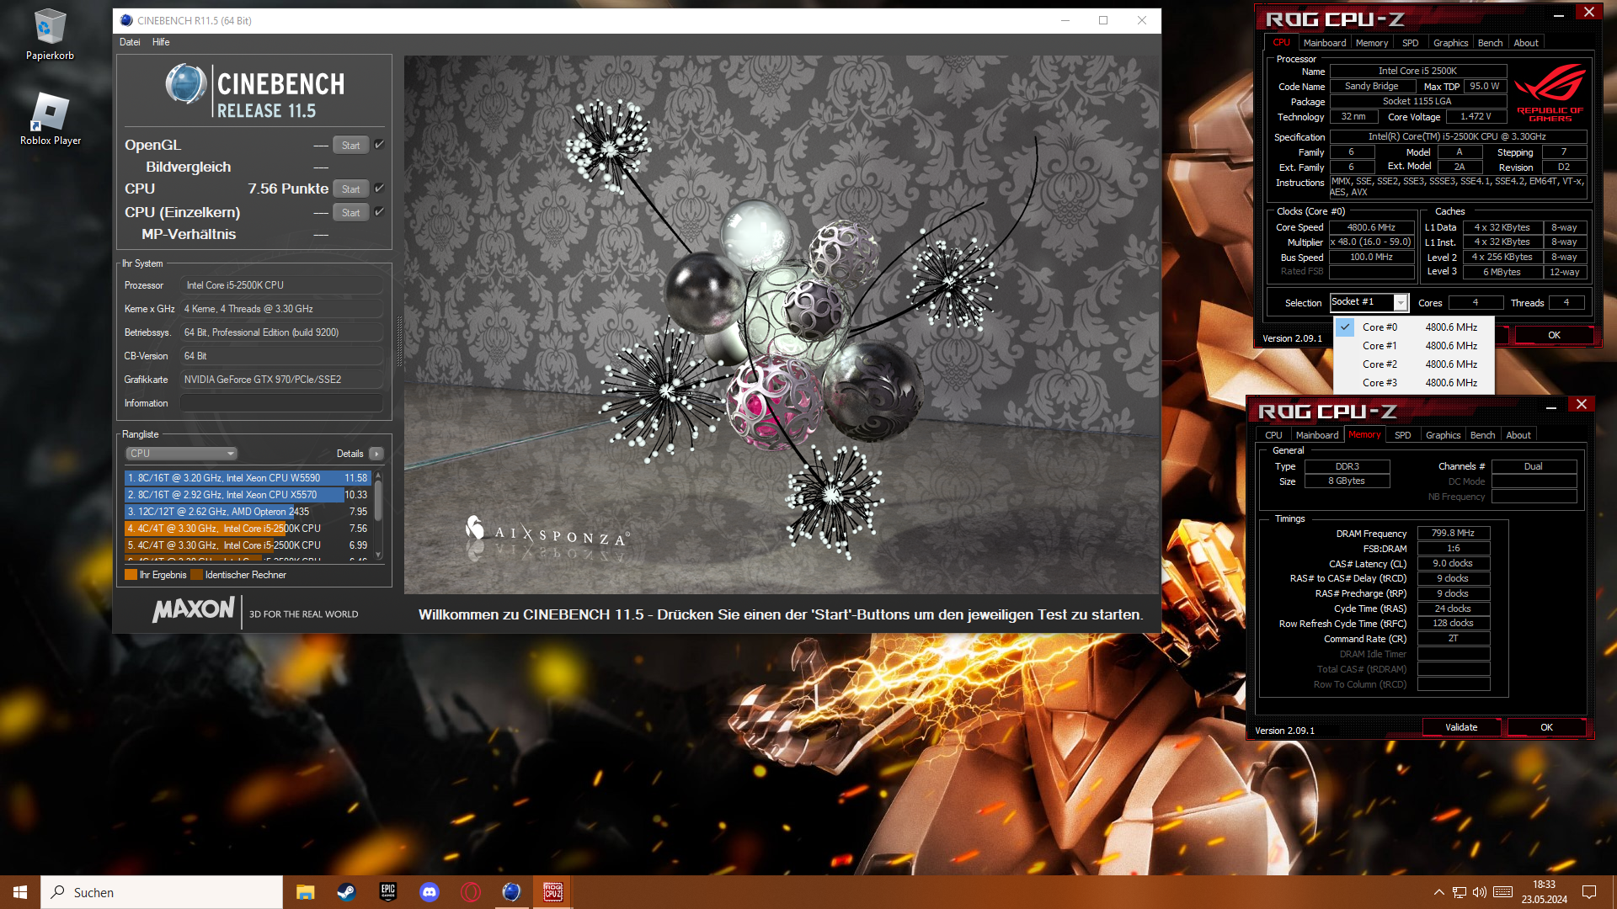Viewport: 1617px width, 909px height.
Task: Select ranking row i5-2500K with 7.56
Action: [248, 529]
